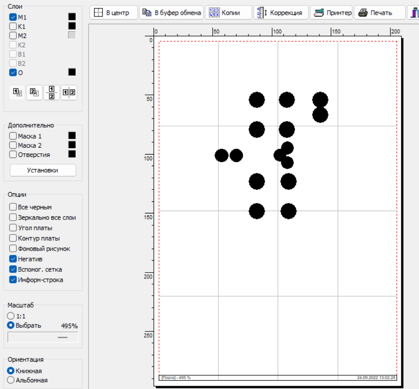The height and width of the screenshot is (389, 419).
Task: Select layer order icon 1 over 2
Action: click(17, 92)
